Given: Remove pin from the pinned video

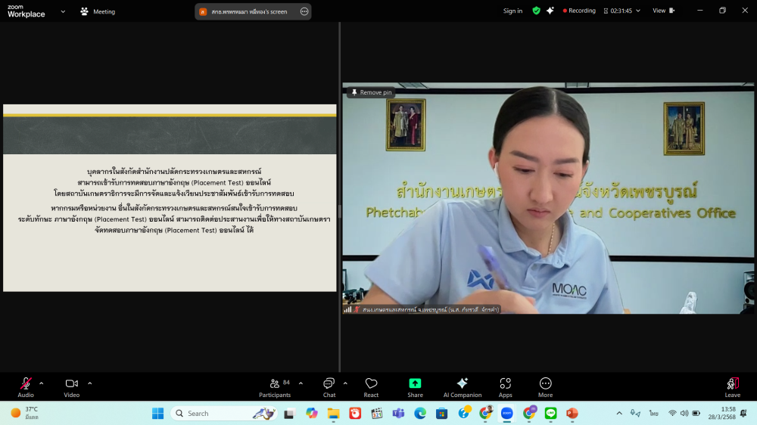Looking at the screenshot, I should [x=372, y=92].
